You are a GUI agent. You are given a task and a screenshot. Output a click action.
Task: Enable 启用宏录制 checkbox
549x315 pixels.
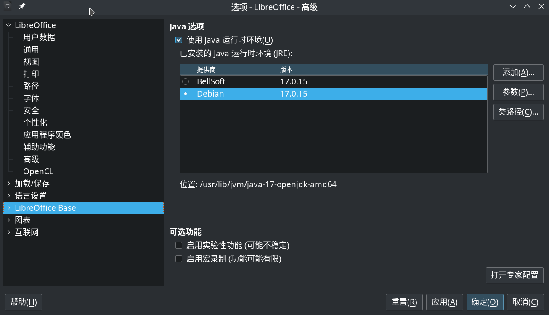[x=179, y=259]
